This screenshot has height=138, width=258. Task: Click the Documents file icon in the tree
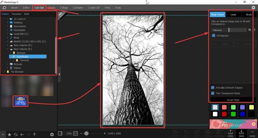pos(11,26)
